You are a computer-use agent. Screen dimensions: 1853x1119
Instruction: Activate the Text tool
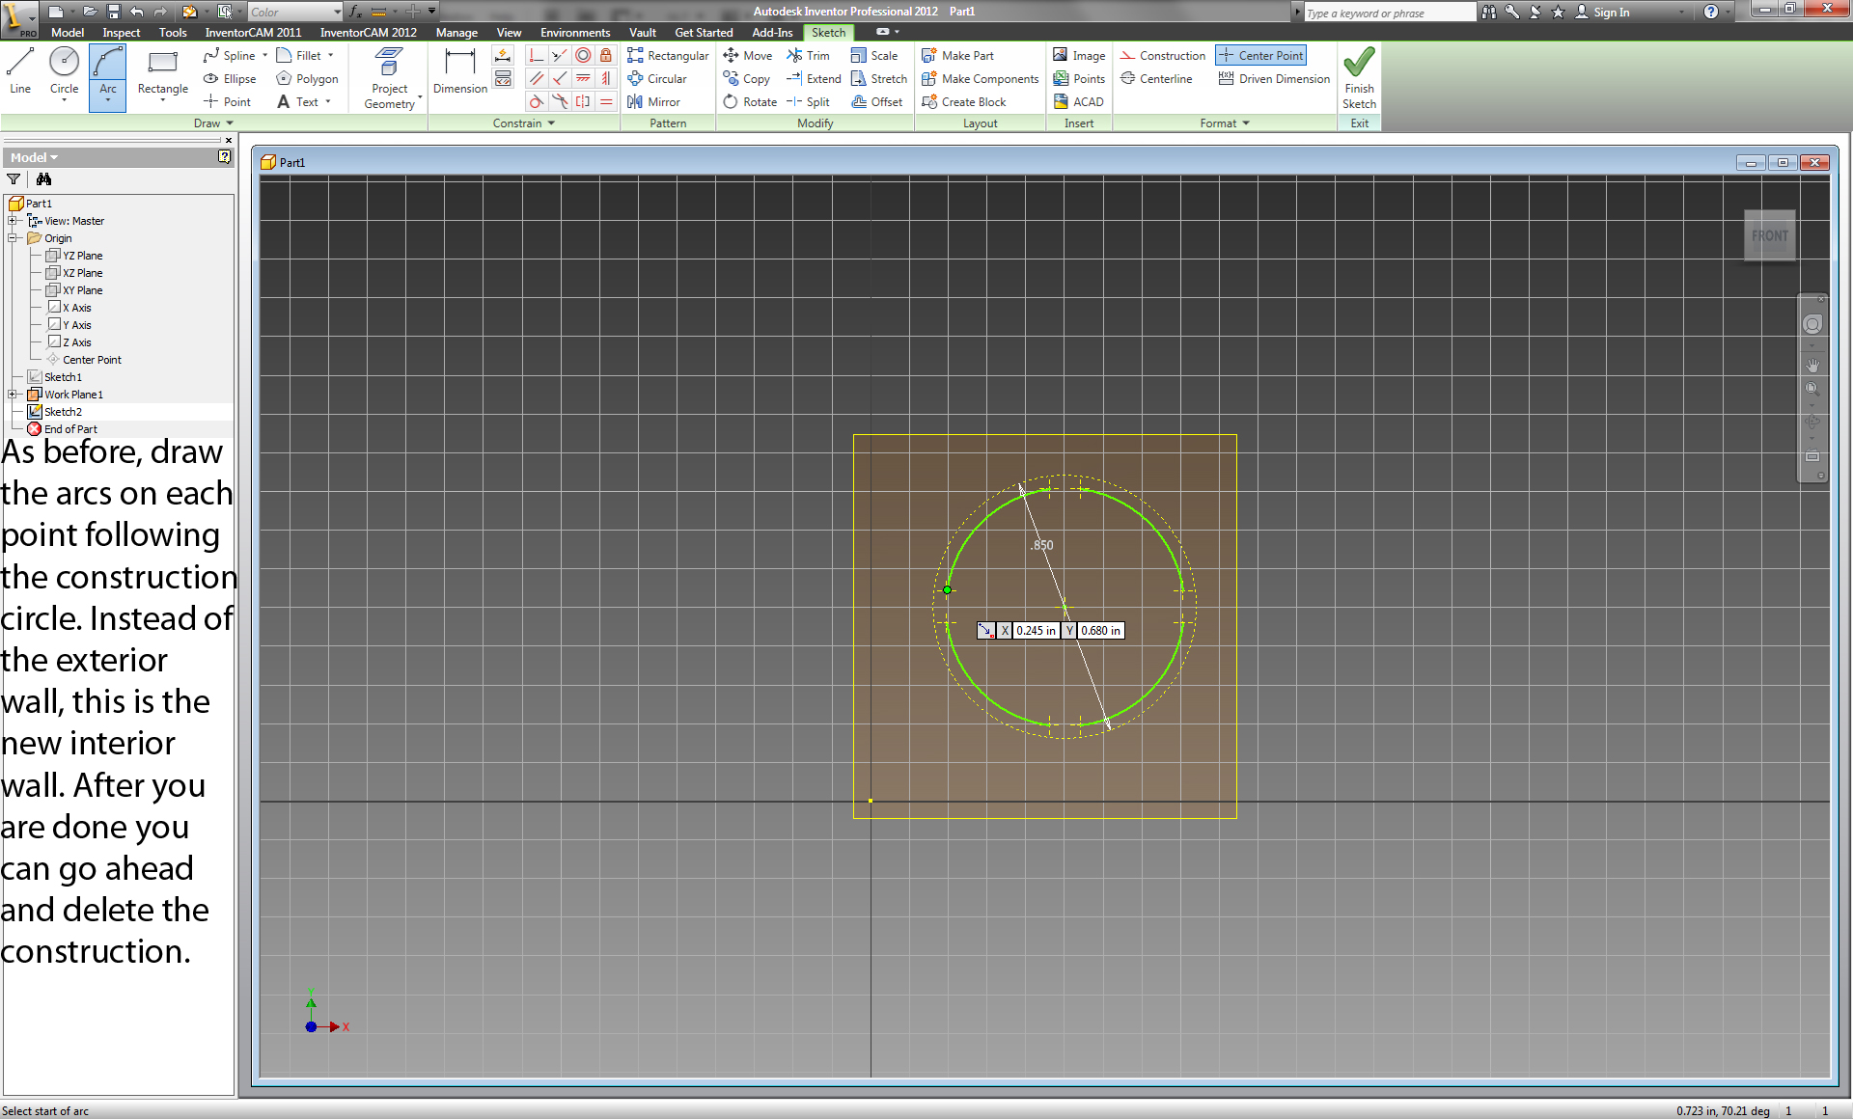298,102
